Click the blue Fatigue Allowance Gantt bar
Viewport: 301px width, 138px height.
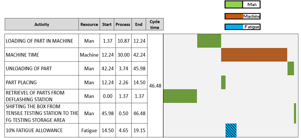tap(231, 130)
